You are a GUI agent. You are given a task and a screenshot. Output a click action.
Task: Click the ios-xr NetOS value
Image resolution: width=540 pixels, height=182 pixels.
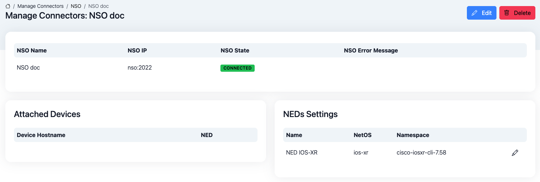point(361,152)
